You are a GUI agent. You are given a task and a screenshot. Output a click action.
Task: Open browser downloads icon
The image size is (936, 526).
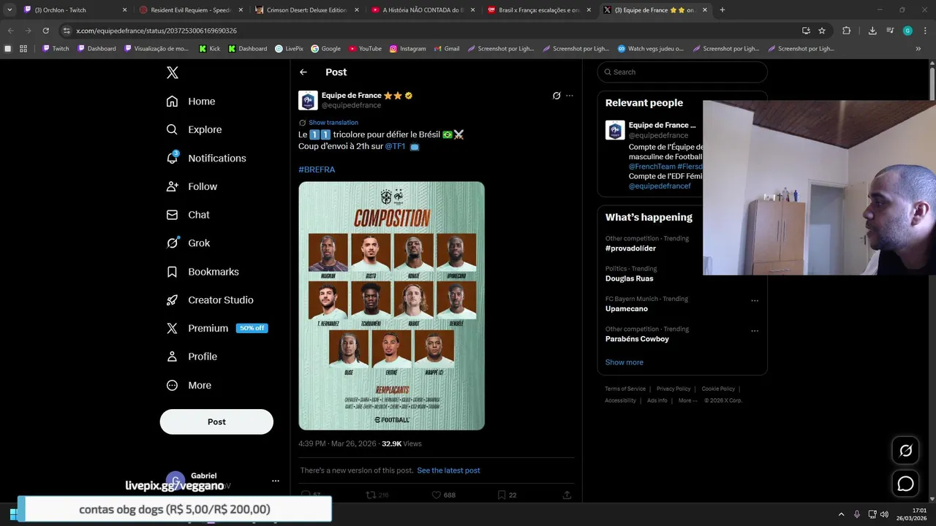click(x=872, y=31)
